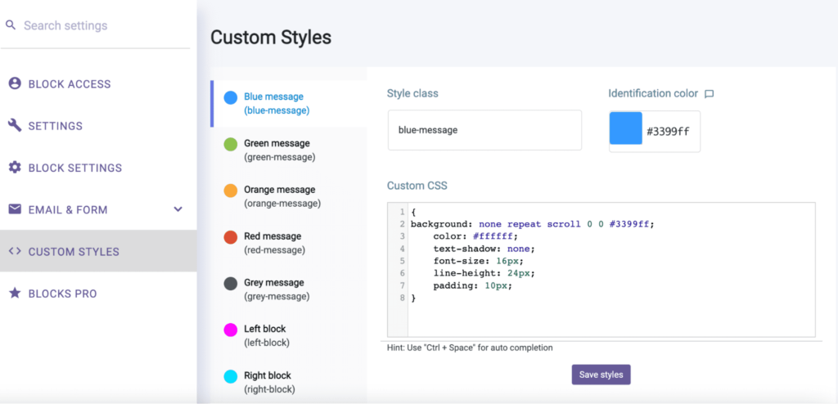Open the identification color swatch picker
The image size is (838, 404).
click(x=626, y=128)
